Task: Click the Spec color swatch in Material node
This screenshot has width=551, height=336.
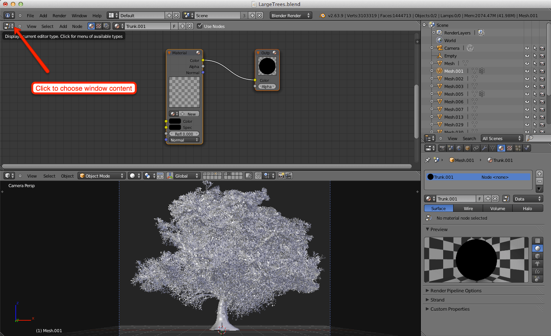Action: point(175,127)
